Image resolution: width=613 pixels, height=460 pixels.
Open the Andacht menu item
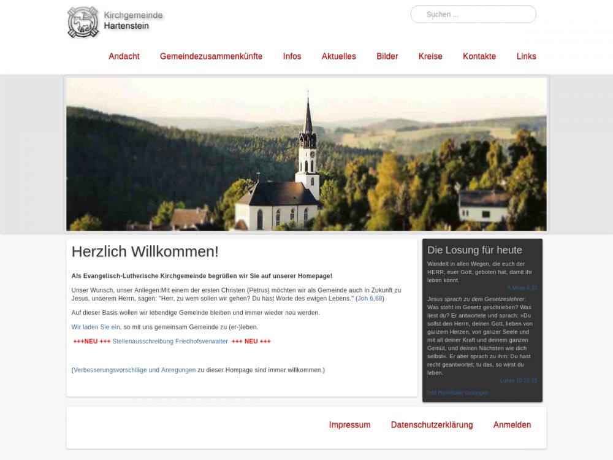[124, 56]
